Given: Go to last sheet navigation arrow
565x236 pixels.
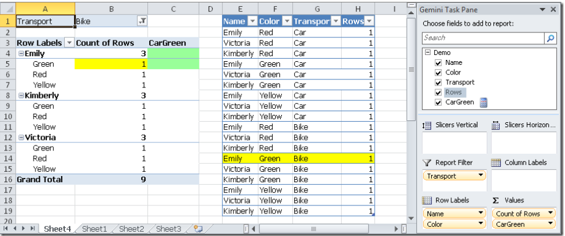Looking at the screenshot, I should [32, 229].
